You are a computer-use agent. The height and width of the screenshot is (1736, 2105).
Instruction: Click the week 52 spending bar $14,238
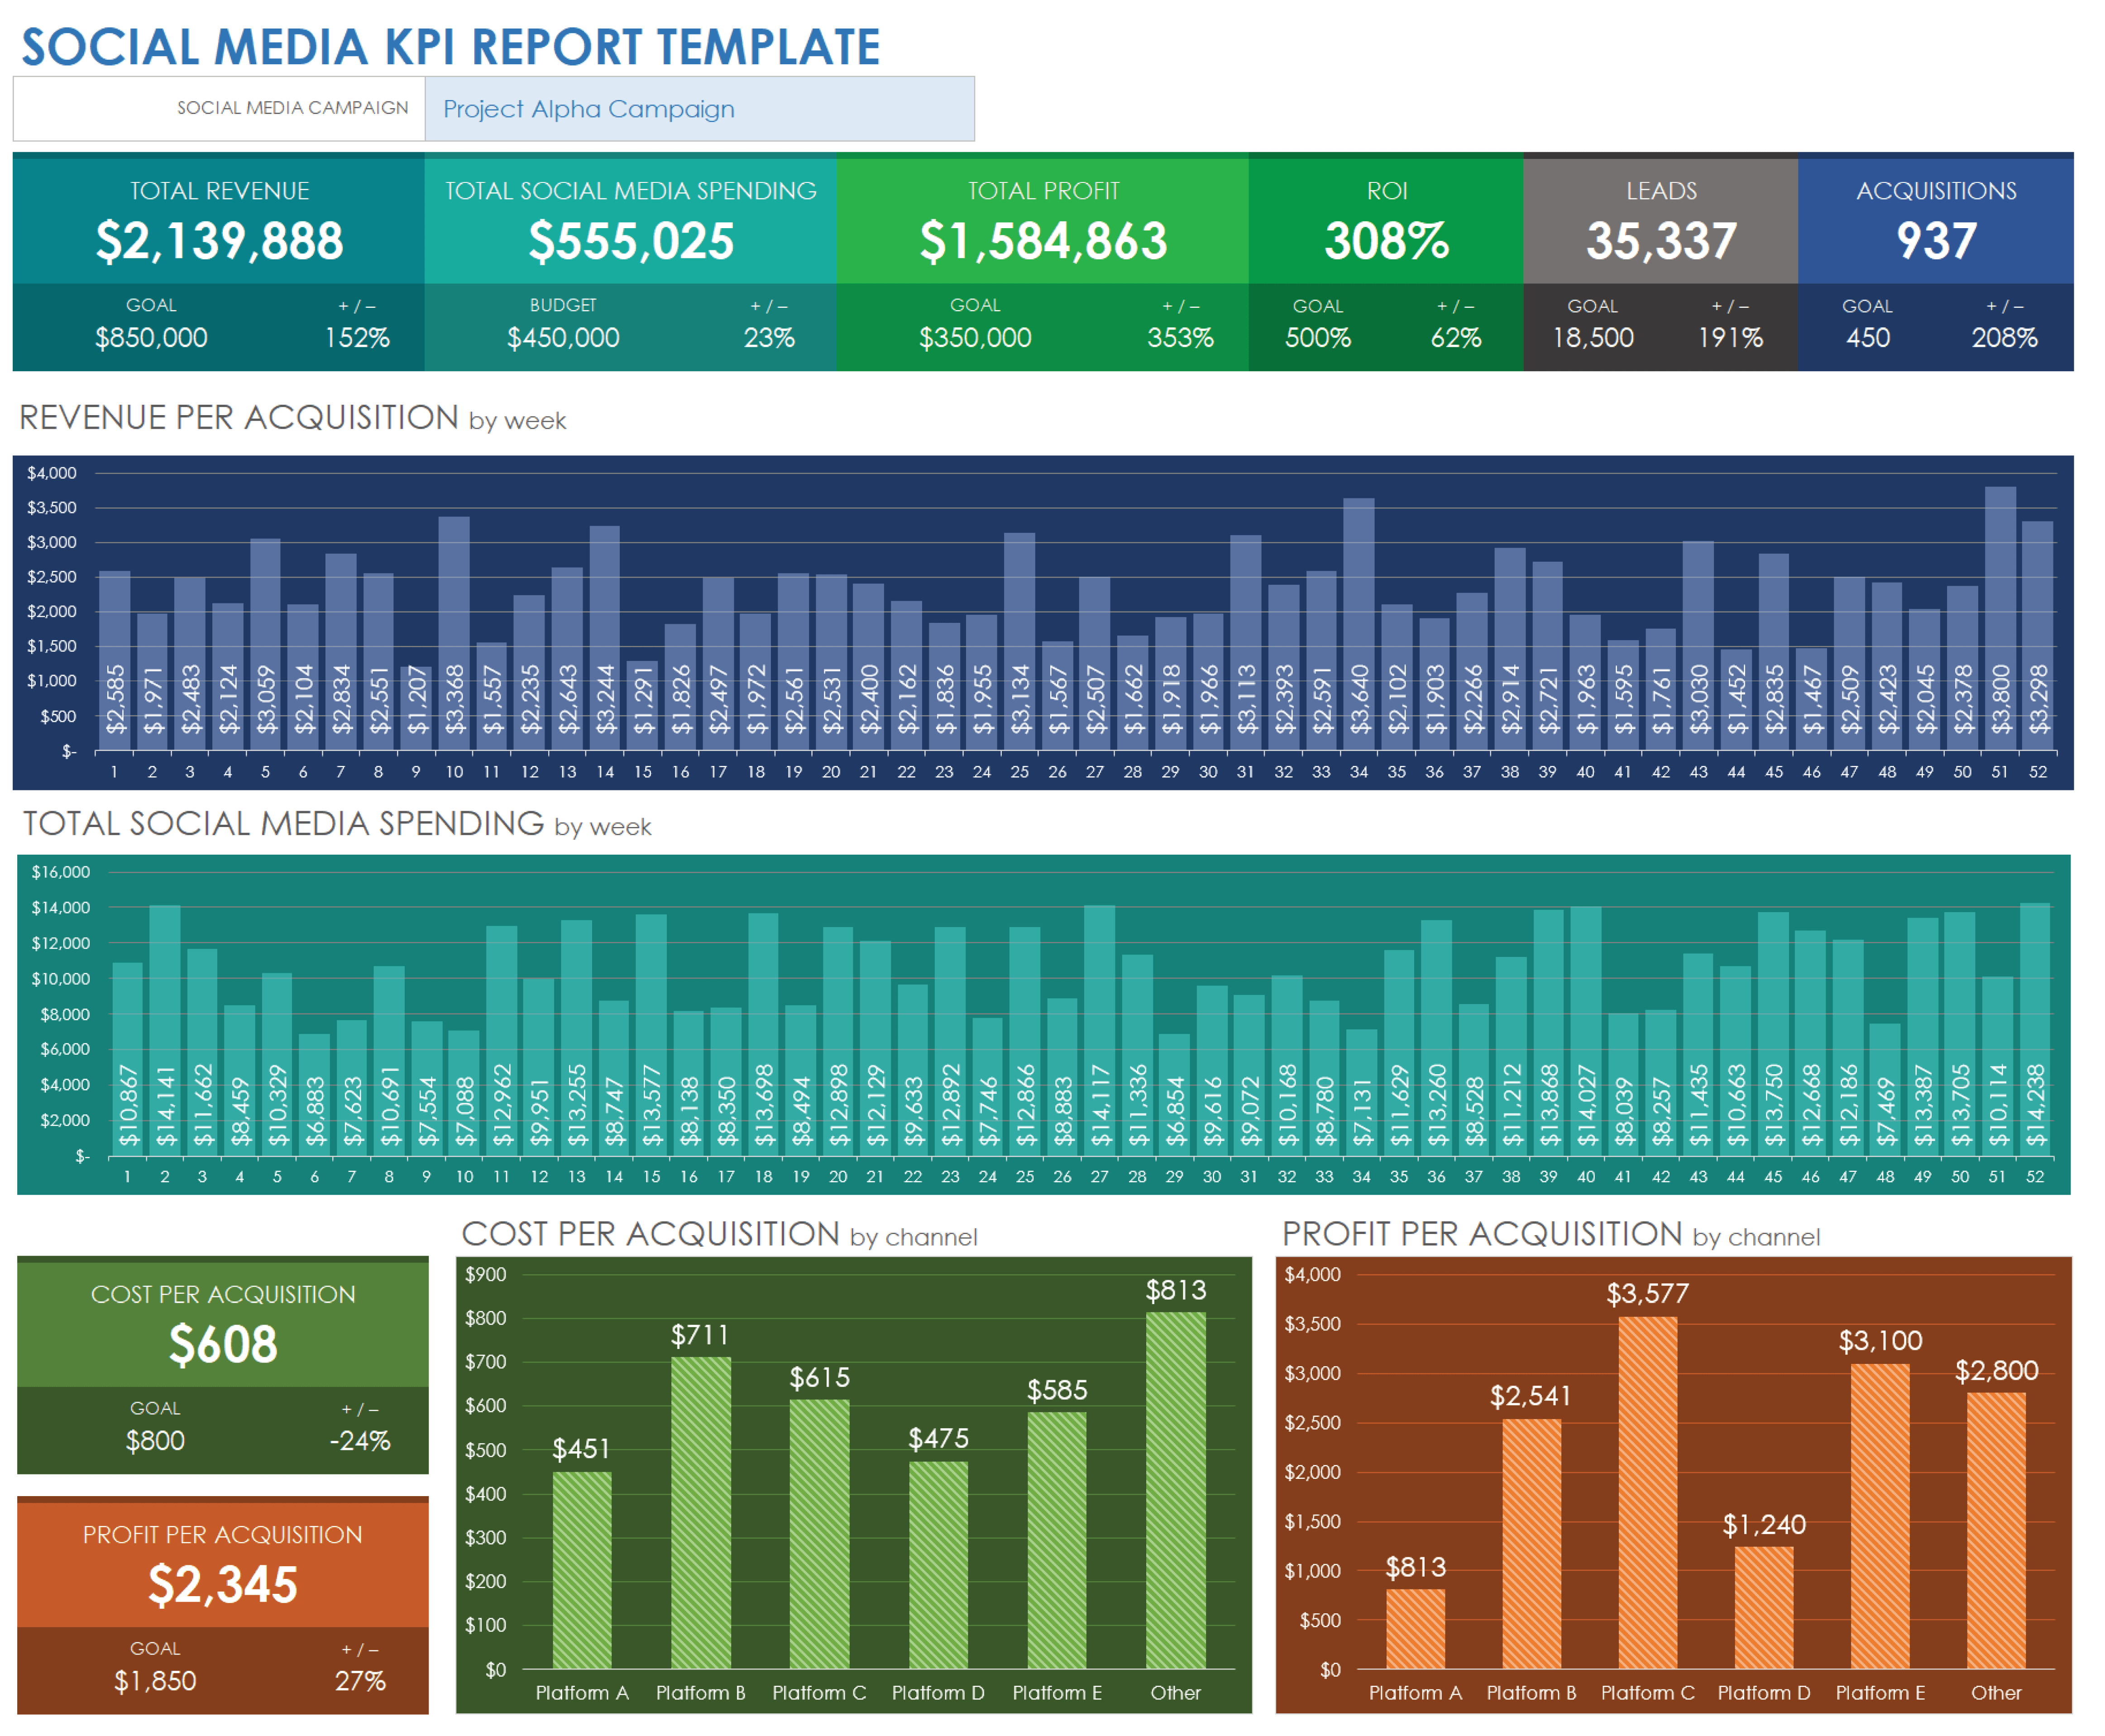tap(2035, 1030)
